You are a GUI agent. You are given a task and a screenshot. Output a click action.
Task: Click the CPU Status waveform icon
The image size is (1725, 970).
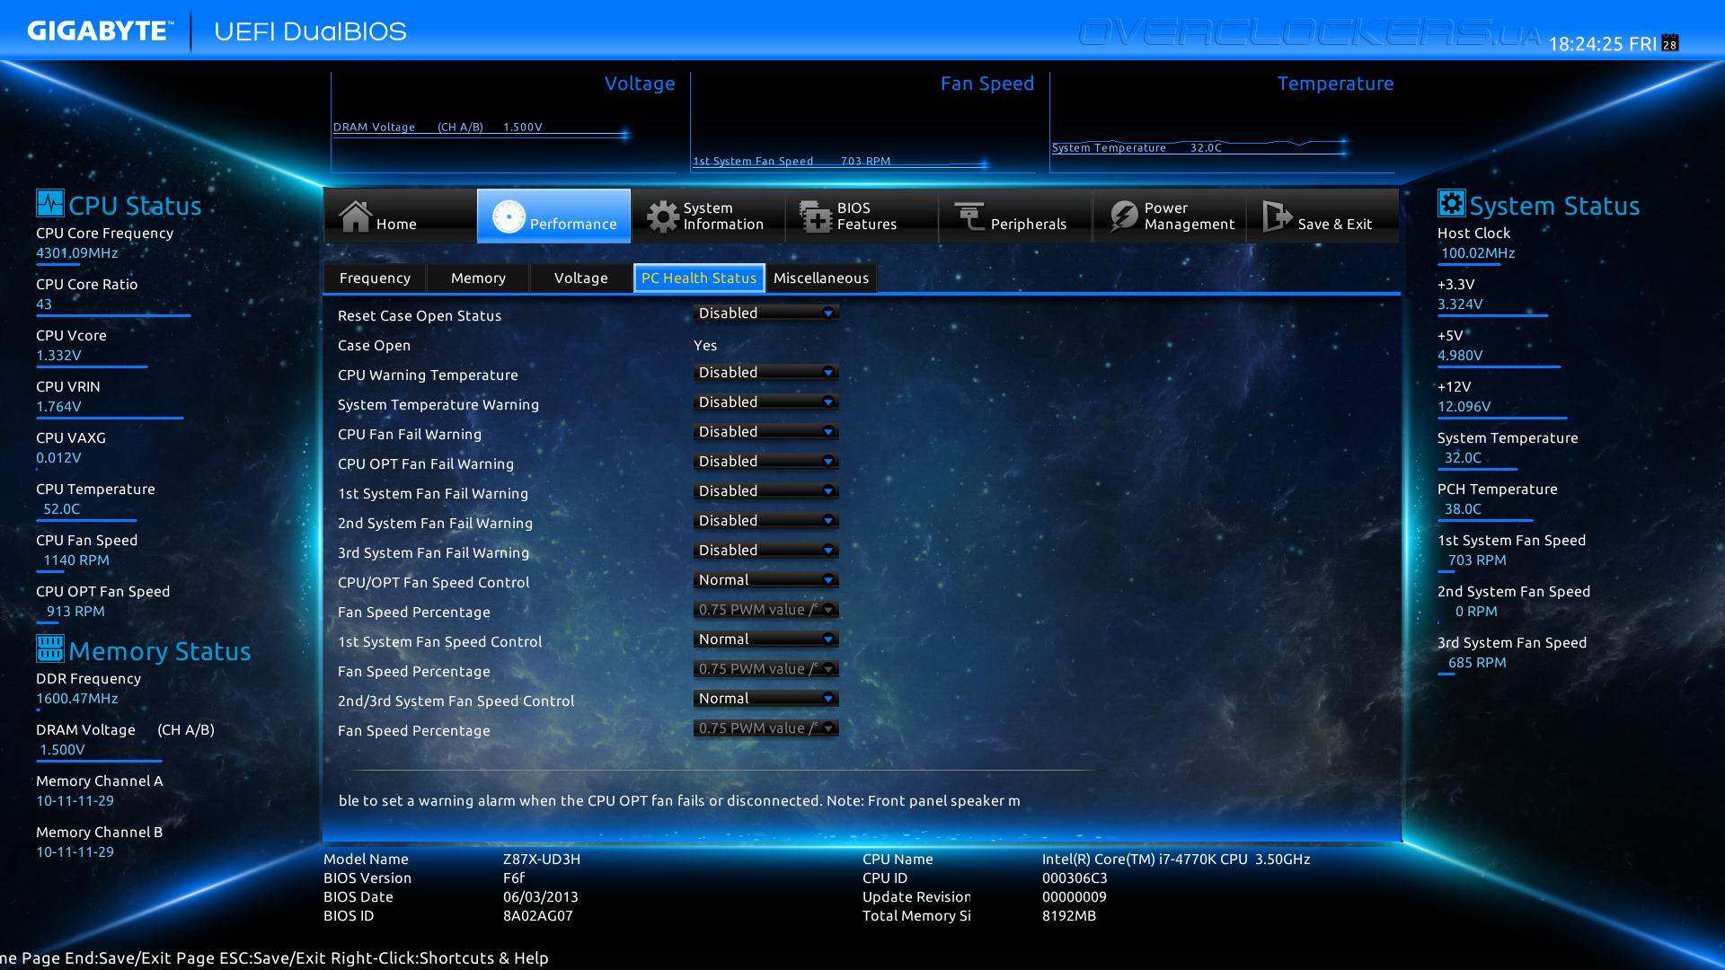click(50, 203)
